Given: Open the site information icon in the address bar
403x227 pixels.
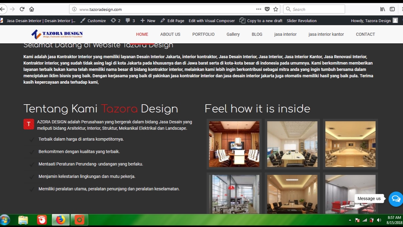Looking at the screenshot, I should tap(74, 9).
